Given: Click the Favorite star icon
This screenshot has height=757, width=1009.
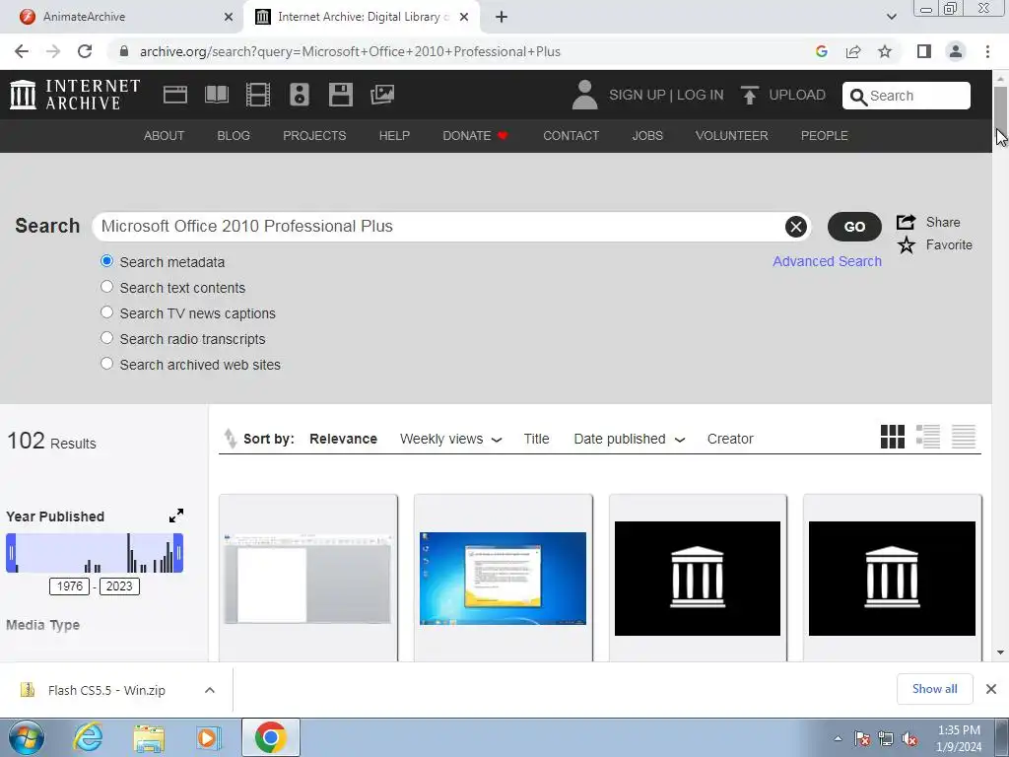Looking at the screenshot, I should (907, 244).
